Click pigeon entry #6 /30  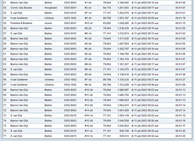[x=88, y=18]
